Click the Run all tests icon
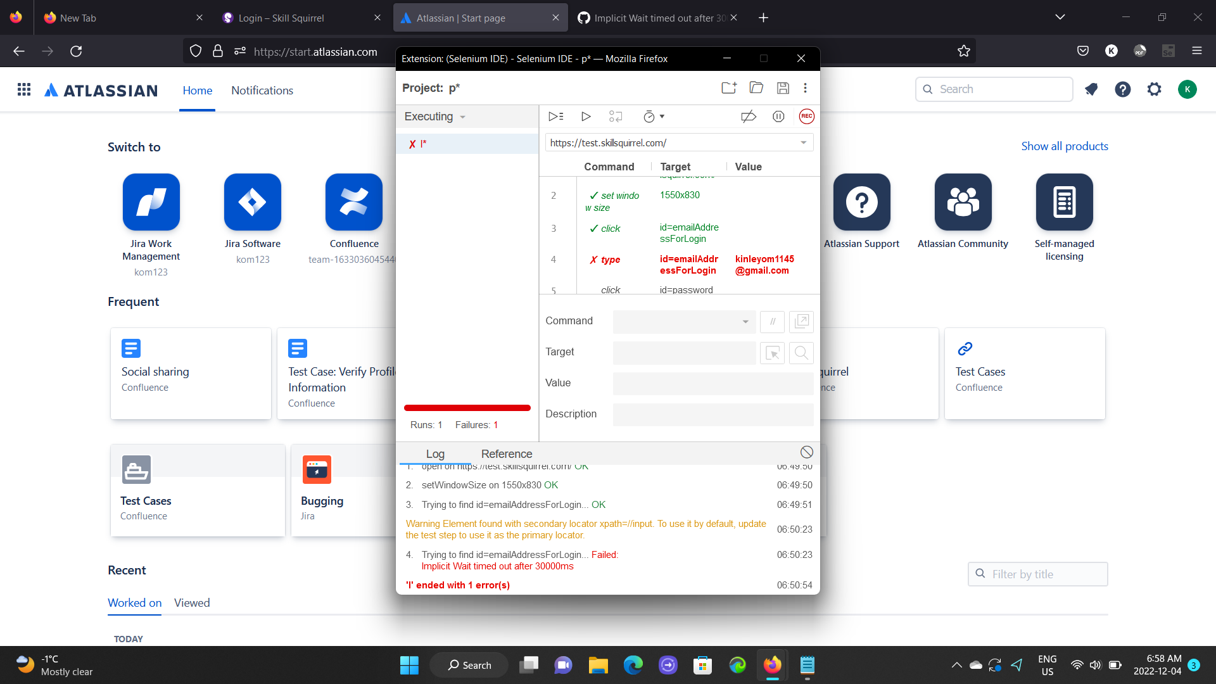This screenshot has height=684, width=1216. (555, 117)
